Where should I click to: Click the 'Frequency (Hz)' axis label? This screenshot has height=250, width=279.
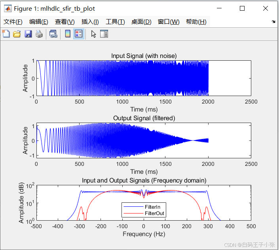[x=144, y=234]
